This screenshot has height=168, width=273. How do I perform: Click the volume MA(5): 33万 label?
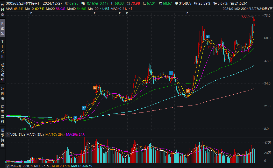click(x=35, y=135)
